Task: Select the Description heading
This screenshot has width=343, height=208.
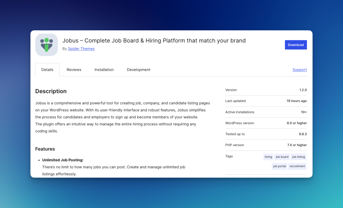Action: tap(51, 91)
